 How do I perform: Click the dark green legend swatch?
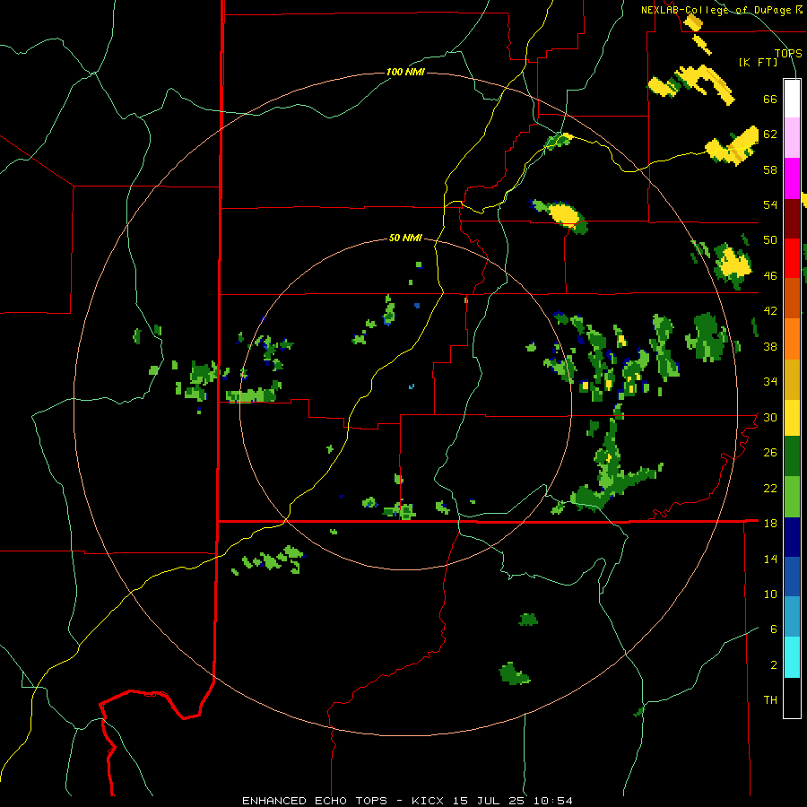[792, 456]
